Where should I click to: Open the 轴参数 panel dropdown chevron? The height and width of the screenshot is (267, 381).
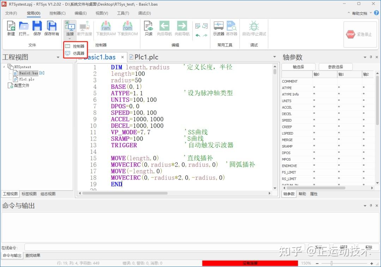tap(365, 57)
